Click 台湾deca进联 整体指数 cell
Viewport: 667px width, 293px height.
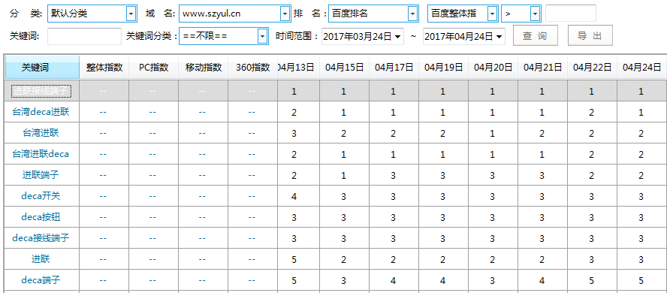point(103,113)
